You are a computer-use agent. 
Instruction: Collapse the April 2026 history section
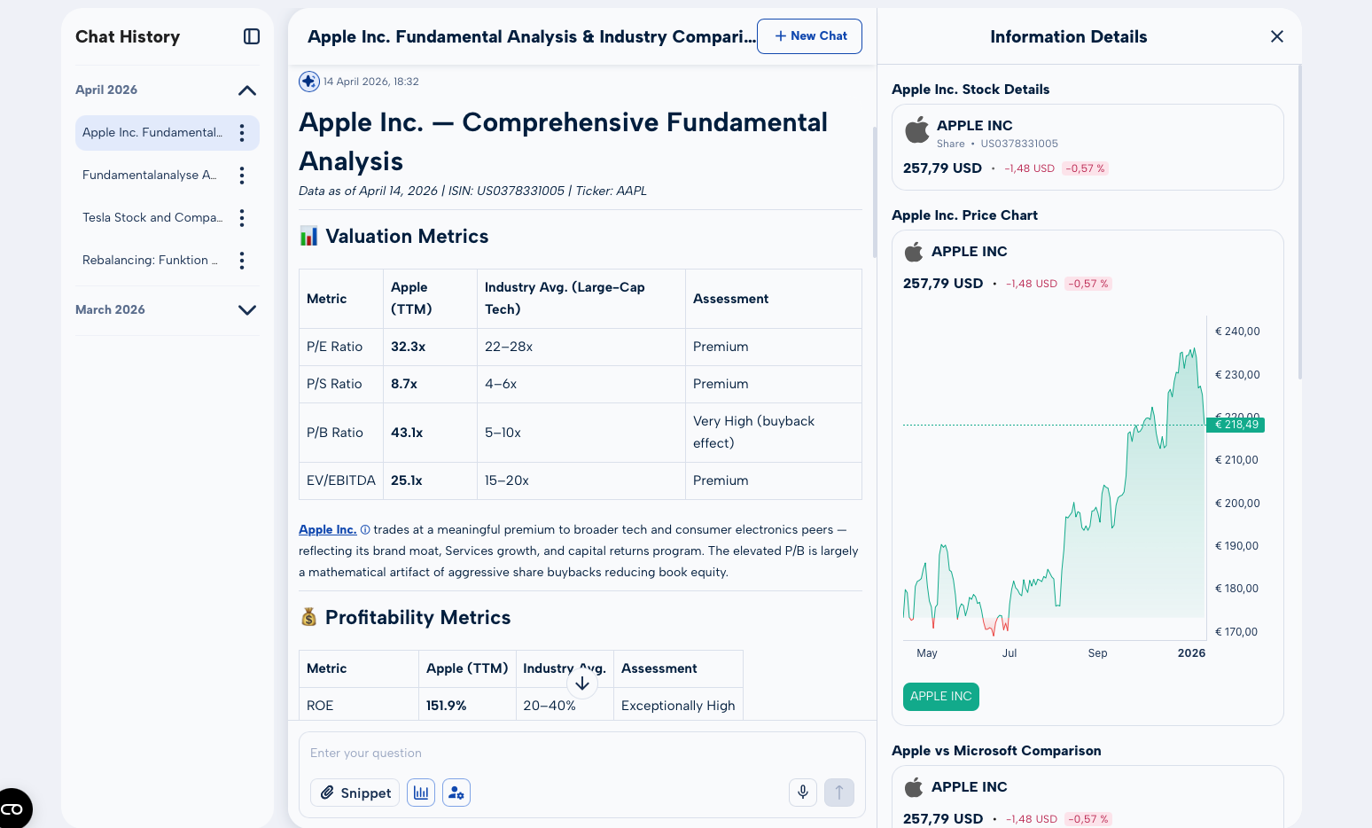[247, 90]
